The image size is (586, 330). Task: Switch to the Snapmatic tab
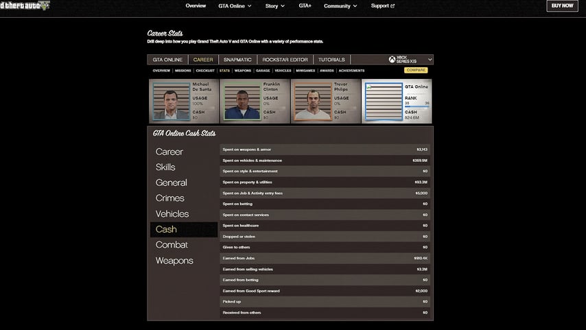[x=237, y=60]
